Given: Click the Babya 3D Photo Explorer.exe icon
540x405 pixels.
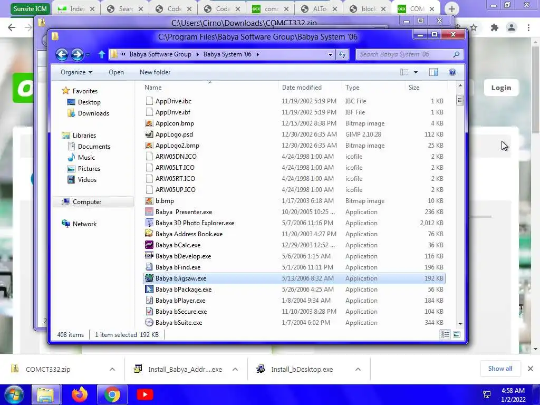Looking at the screenshot, I should tap(149, 223).
